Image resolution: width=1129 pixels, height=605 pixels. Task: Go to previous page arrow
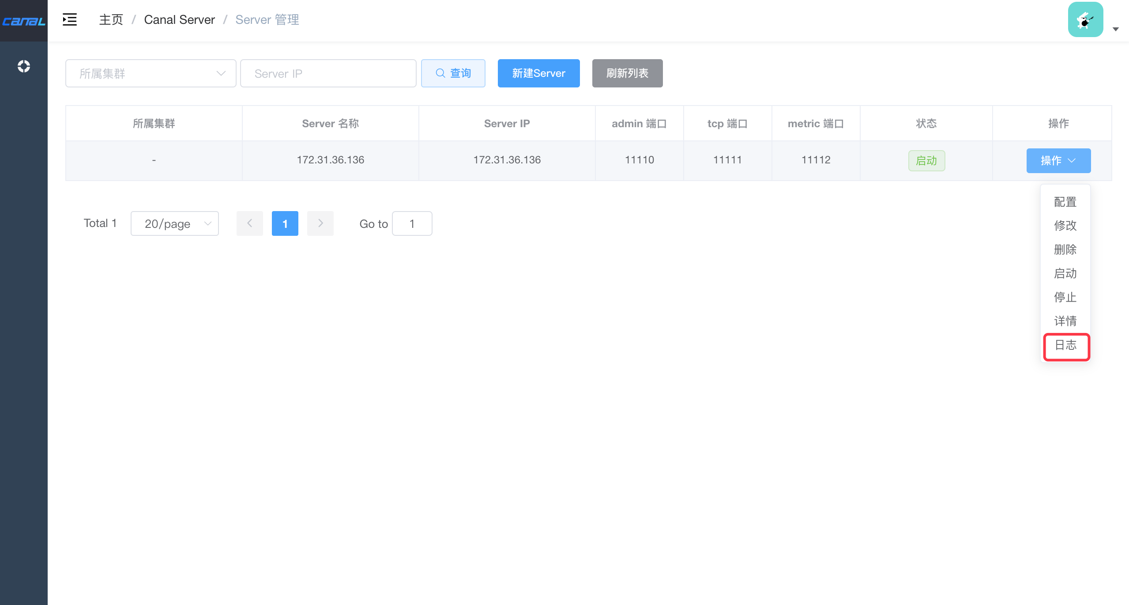(x=249, y=223)
